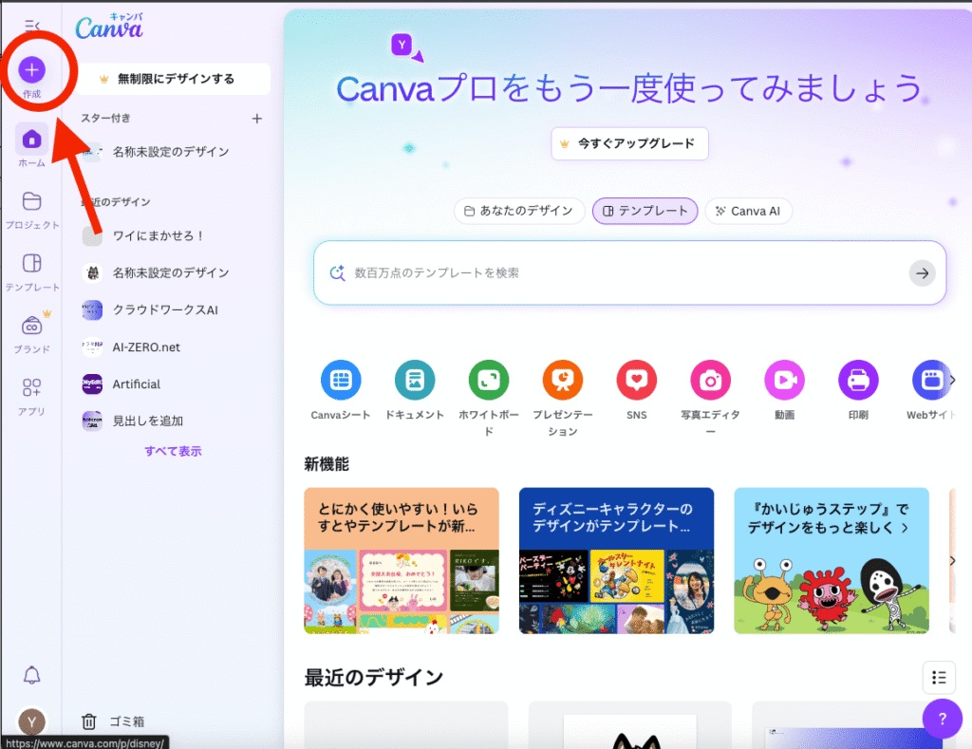972x749 pixels.
Task: Create a Canvaシート design
Action: [341, 389]
